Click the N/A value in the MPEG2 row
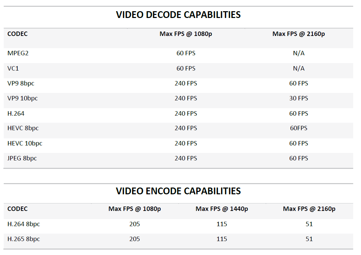 299,53
